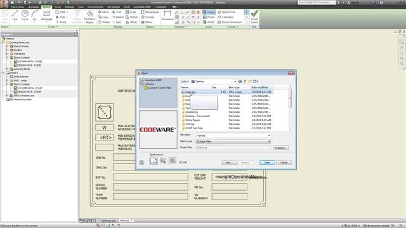Click the Cancel button in dialog
The height and width of the screenshot is (228, 406).
point(284,162)
